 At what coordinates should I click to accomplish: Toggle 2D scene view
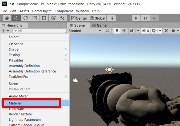click(107, 31)
